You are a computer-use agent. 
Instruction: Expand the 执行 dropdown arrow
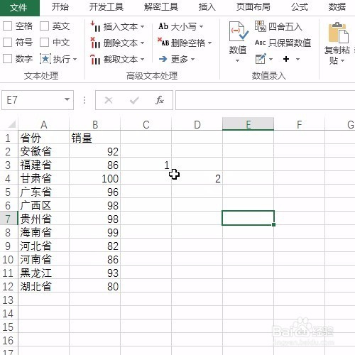tap(75, 59)
